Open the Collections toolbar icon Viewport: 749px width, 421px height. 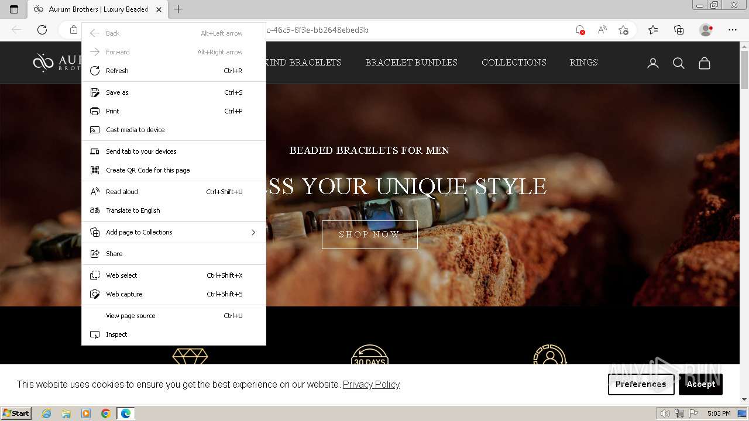point(679,30)
